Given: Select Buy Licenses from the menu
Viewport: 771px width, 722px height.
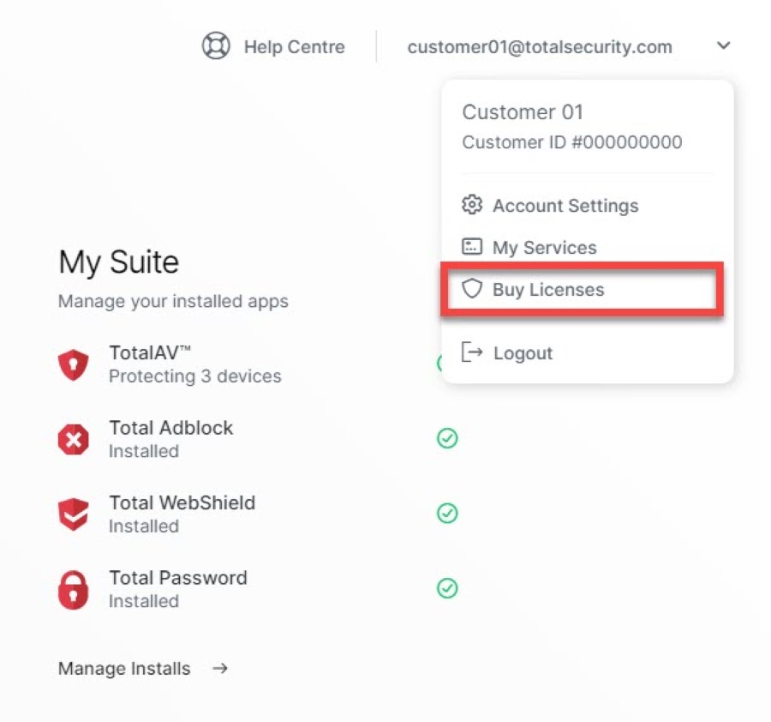Looking at the screenshot, I should point(548,290).
